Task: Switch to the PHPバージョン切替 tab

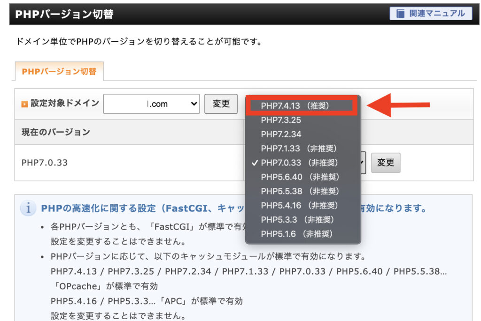Action: pos(59,72)
